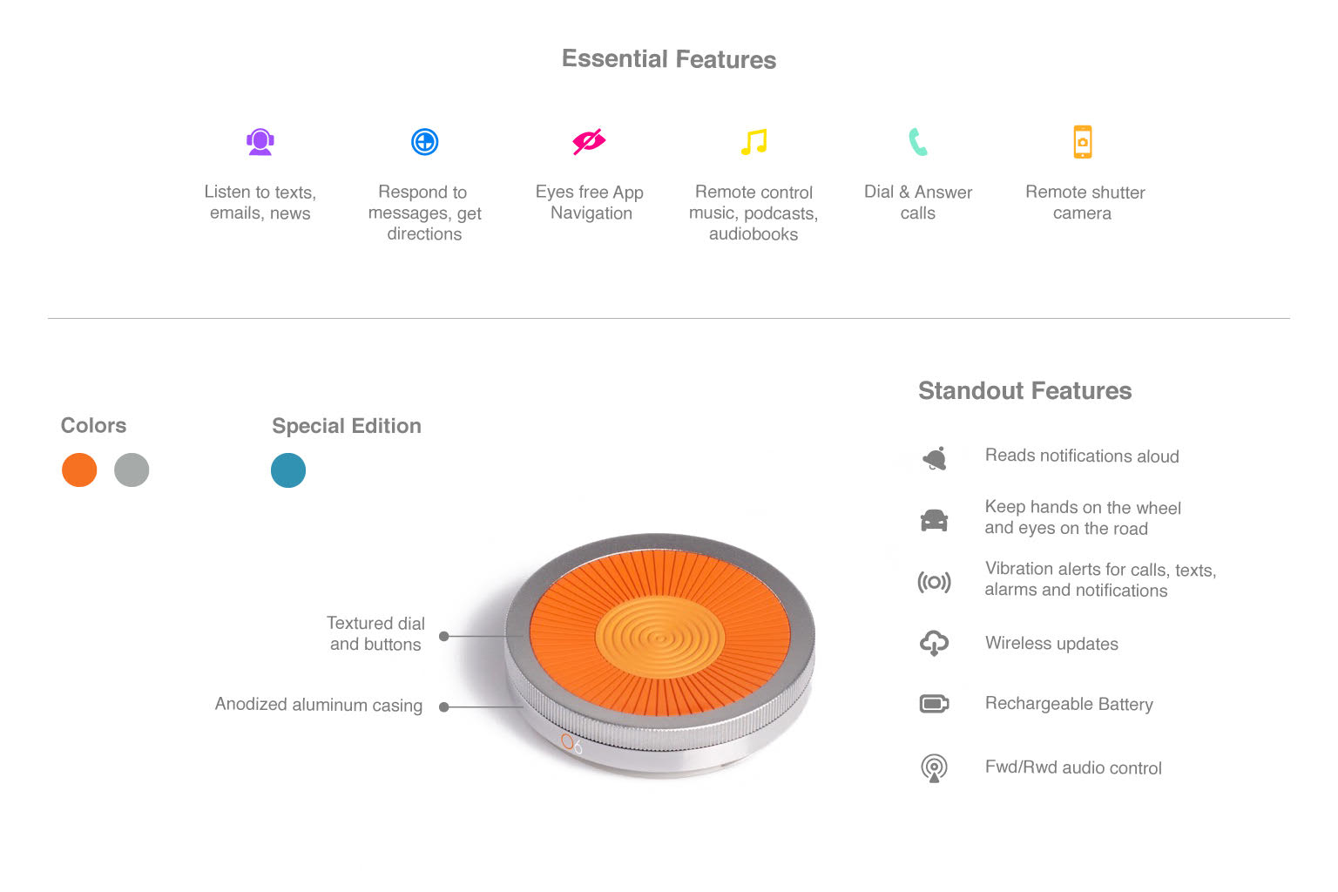Image resolution: width=1338 pixels, height=892 pixels.
Task: Click the cloud wireless updates icon
Action: 934,643
